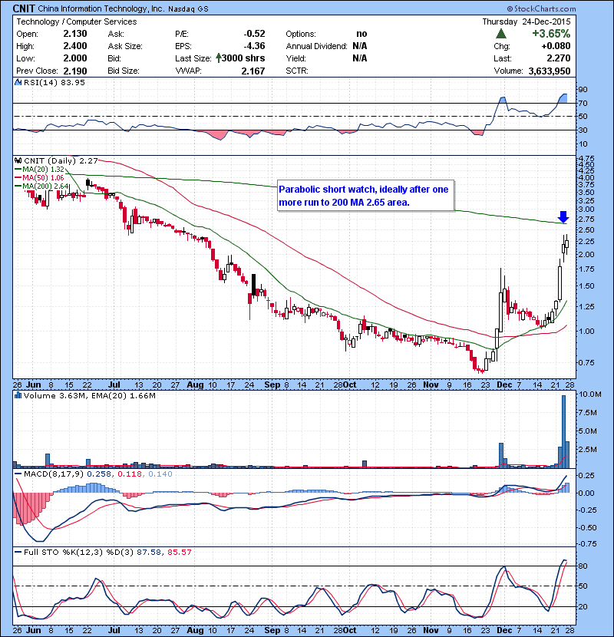Screen dimensions: 614x637
Task: Click the MACD(8,17,9) indicator label
Action: click(53, 474)
